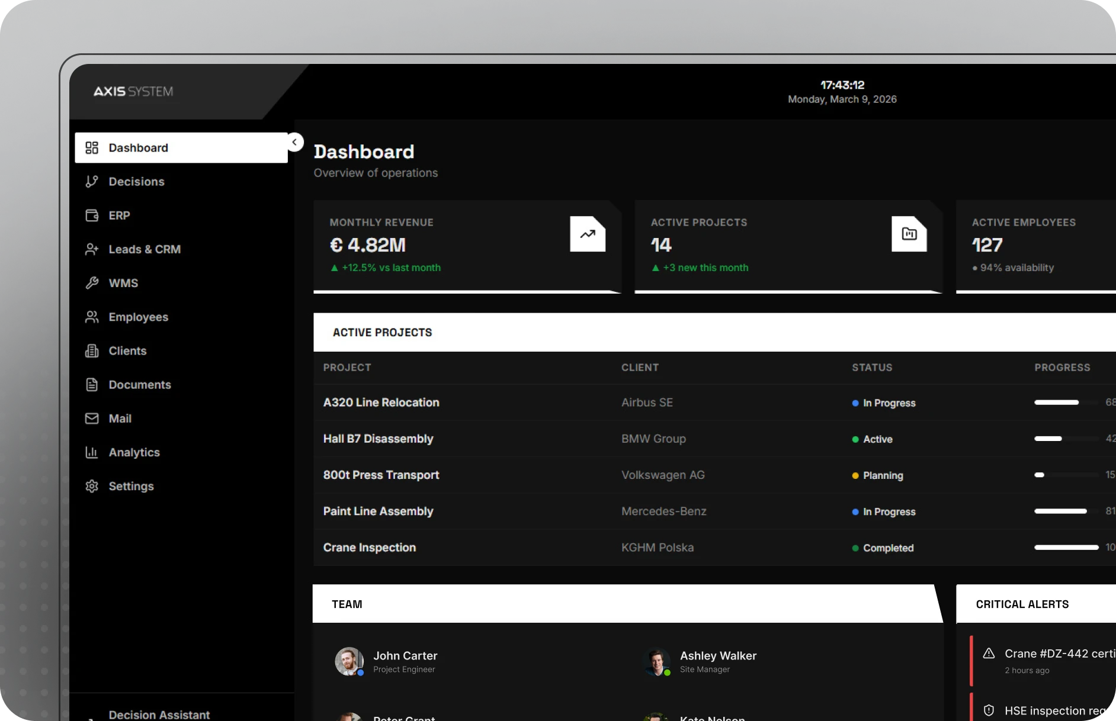Click the Clients building icon
The width and height of the screenshot is (1116, 721).
click(91, 351)
